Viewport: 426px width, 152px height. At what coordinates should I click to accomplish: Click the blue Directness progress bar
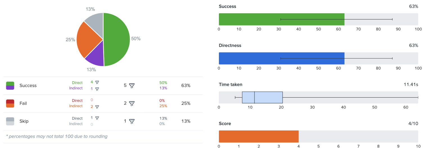click(x=281, y=58)
